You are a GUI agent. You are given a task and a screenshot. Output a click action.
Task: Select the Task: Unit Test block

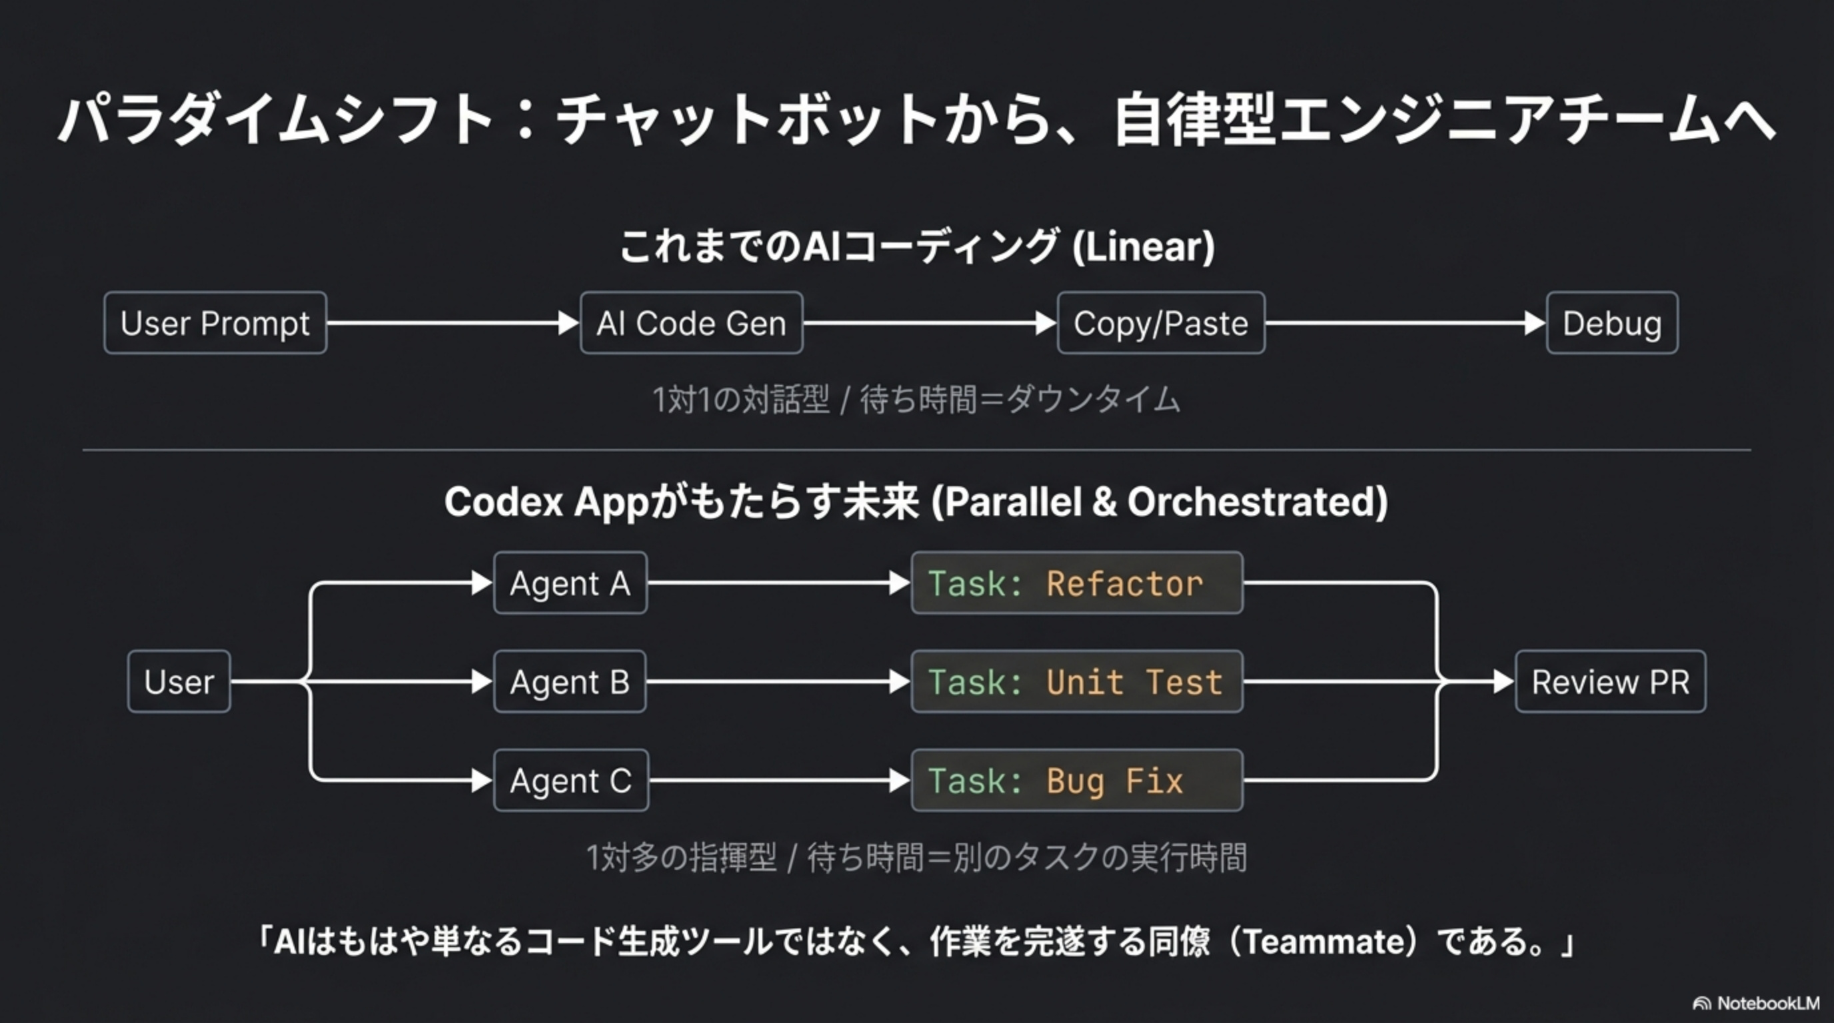(x=1077, y=681)
